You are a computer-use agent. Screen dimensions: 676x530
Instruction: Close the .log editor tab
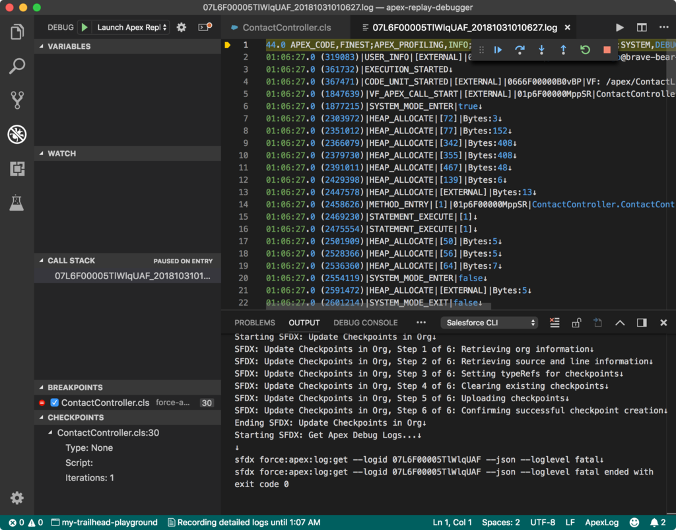(x=568, y=28)
